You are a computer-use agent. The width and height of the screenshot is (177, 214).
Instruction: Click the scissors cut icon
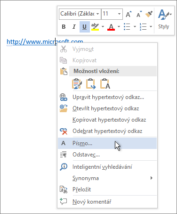coord(64,49)
